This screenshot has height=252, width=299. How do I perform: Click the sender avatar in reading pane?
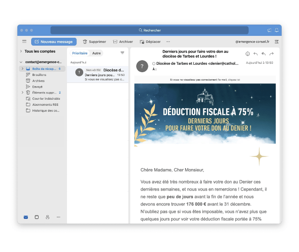pos(142,66)
